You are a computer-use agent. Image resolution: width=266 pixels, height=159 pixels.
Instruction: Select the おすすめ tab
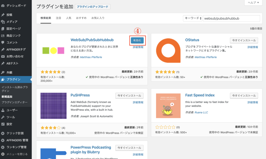click(x=81, y=18)
